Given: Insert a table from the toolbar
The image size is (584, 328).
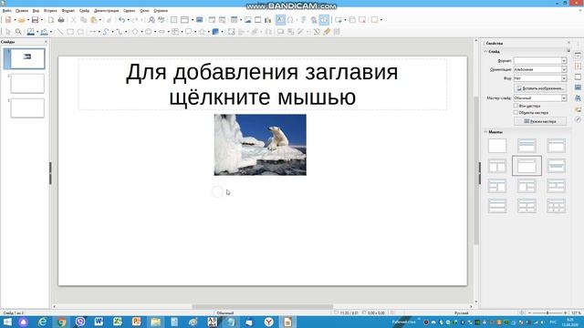Looking at the screenshot, I should pyautogui.click(x=234, y=20).
